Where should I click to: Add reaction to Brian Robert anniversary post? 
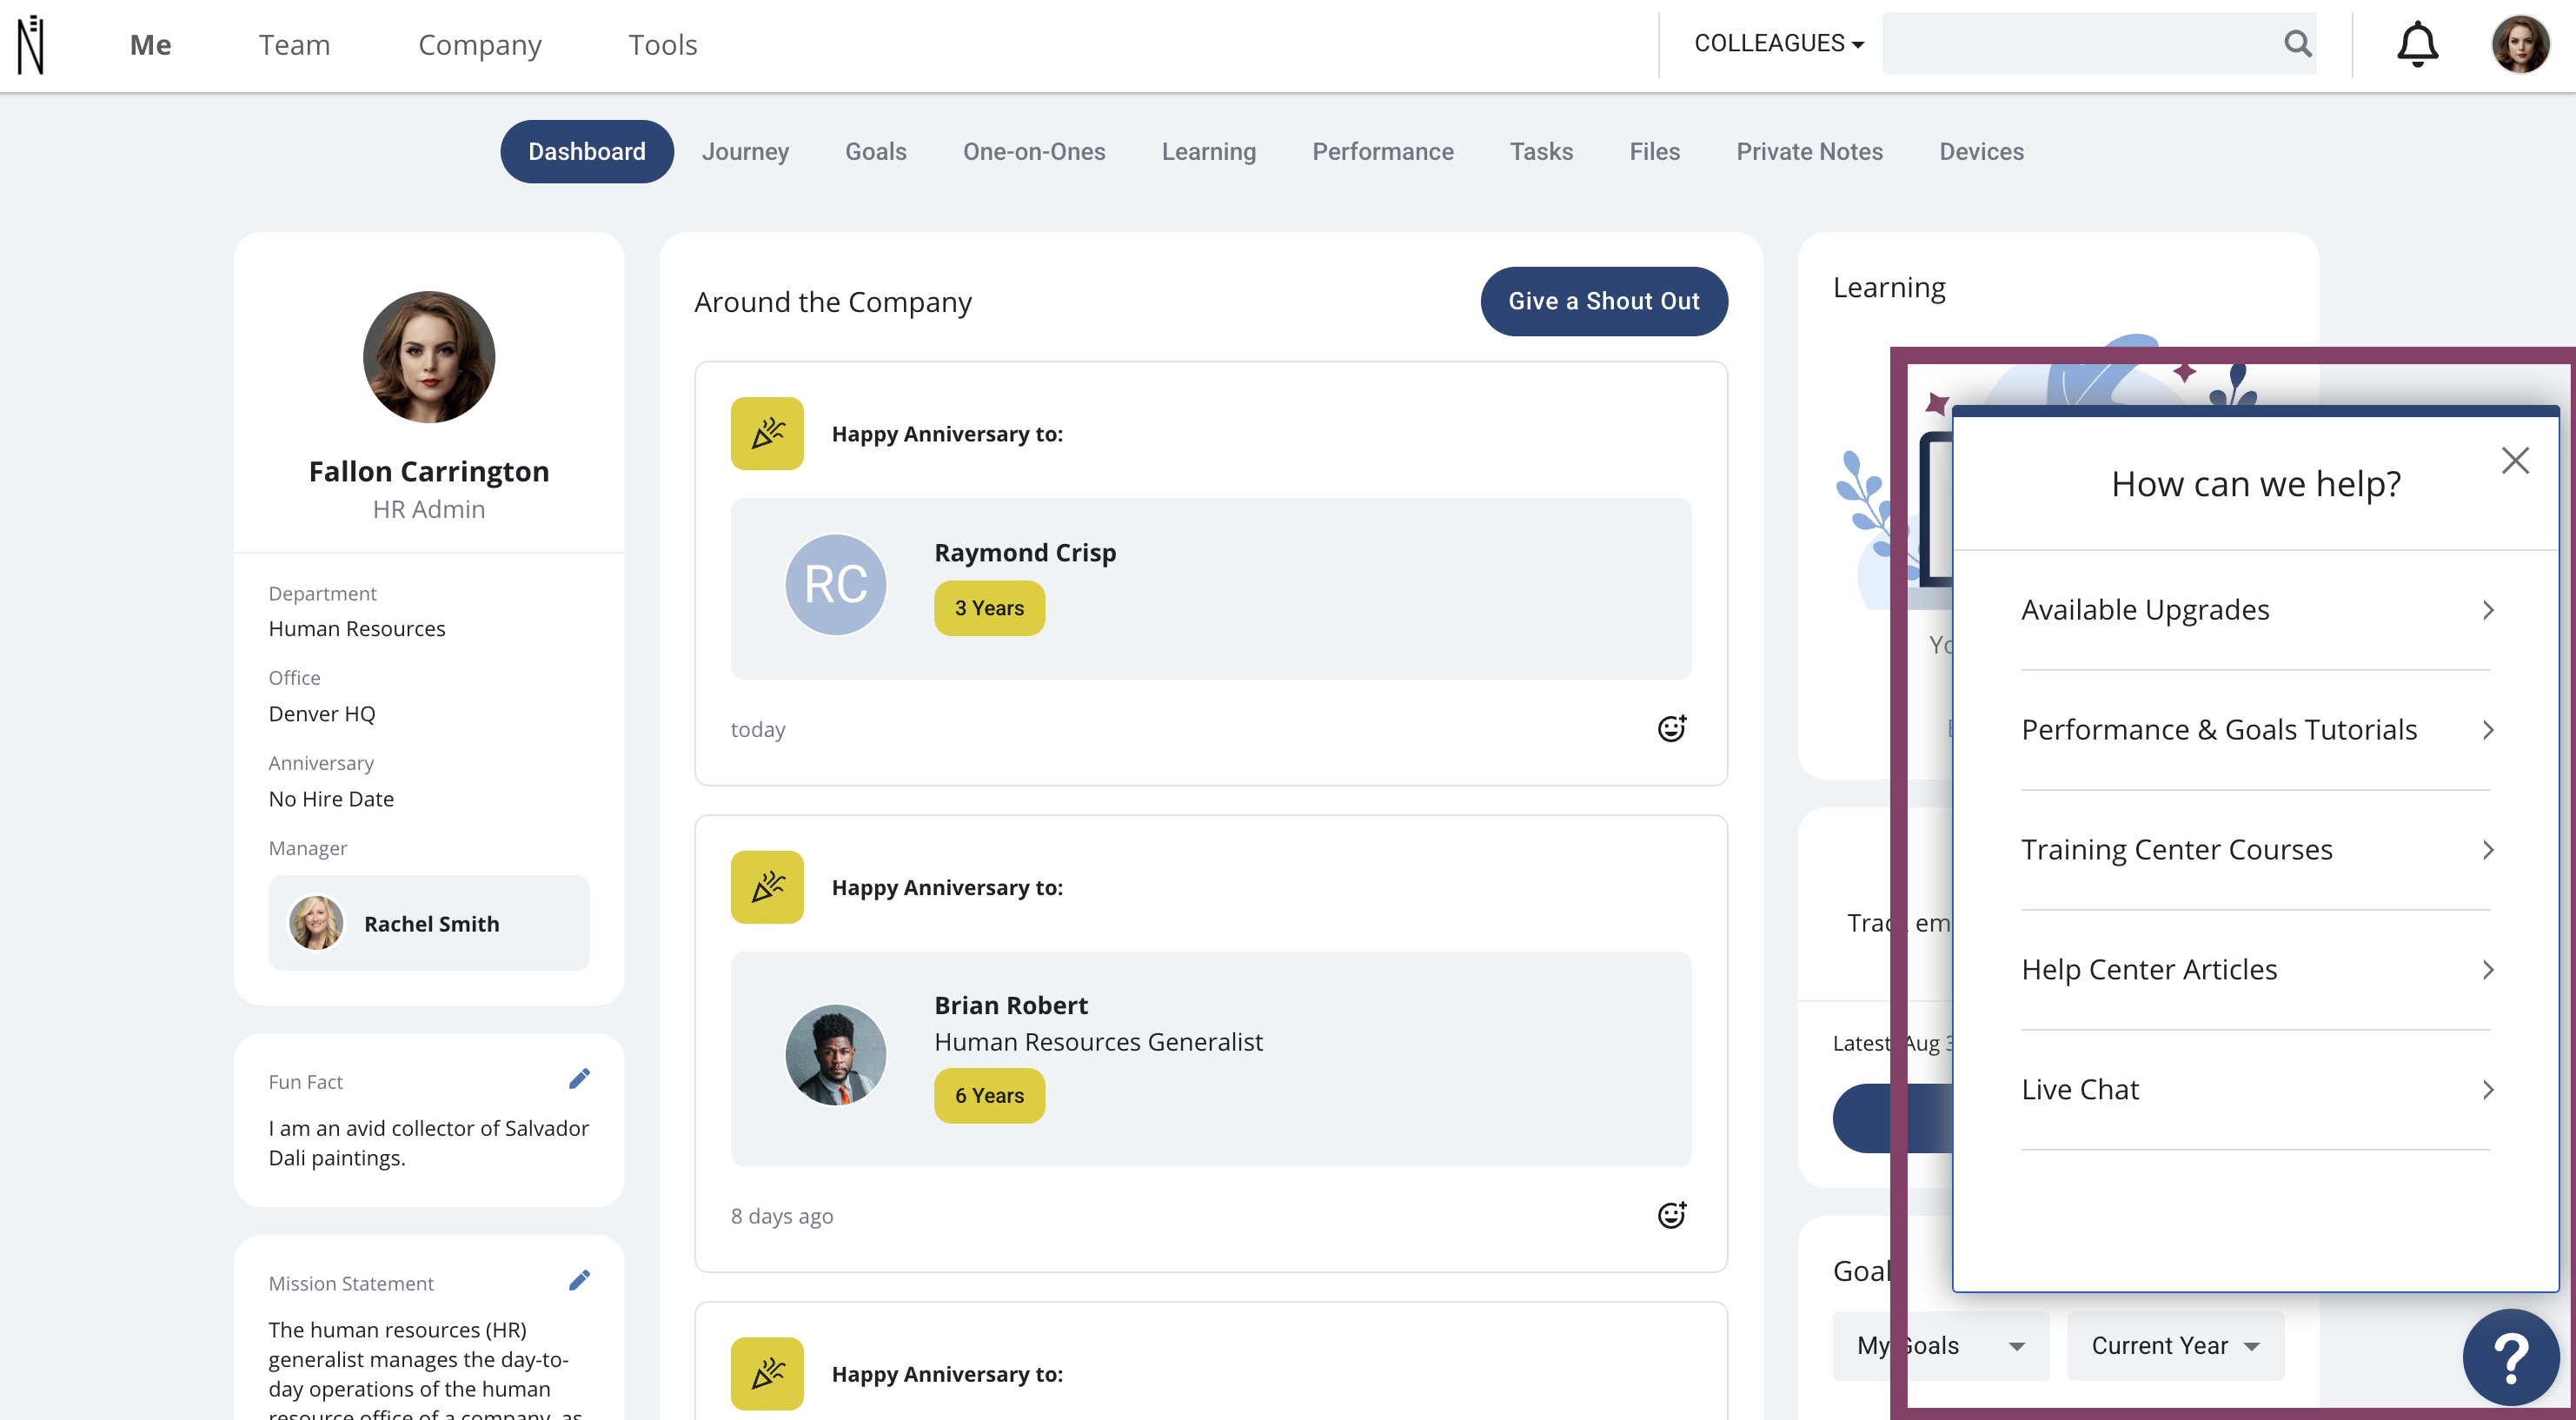pos(1671,1214)
